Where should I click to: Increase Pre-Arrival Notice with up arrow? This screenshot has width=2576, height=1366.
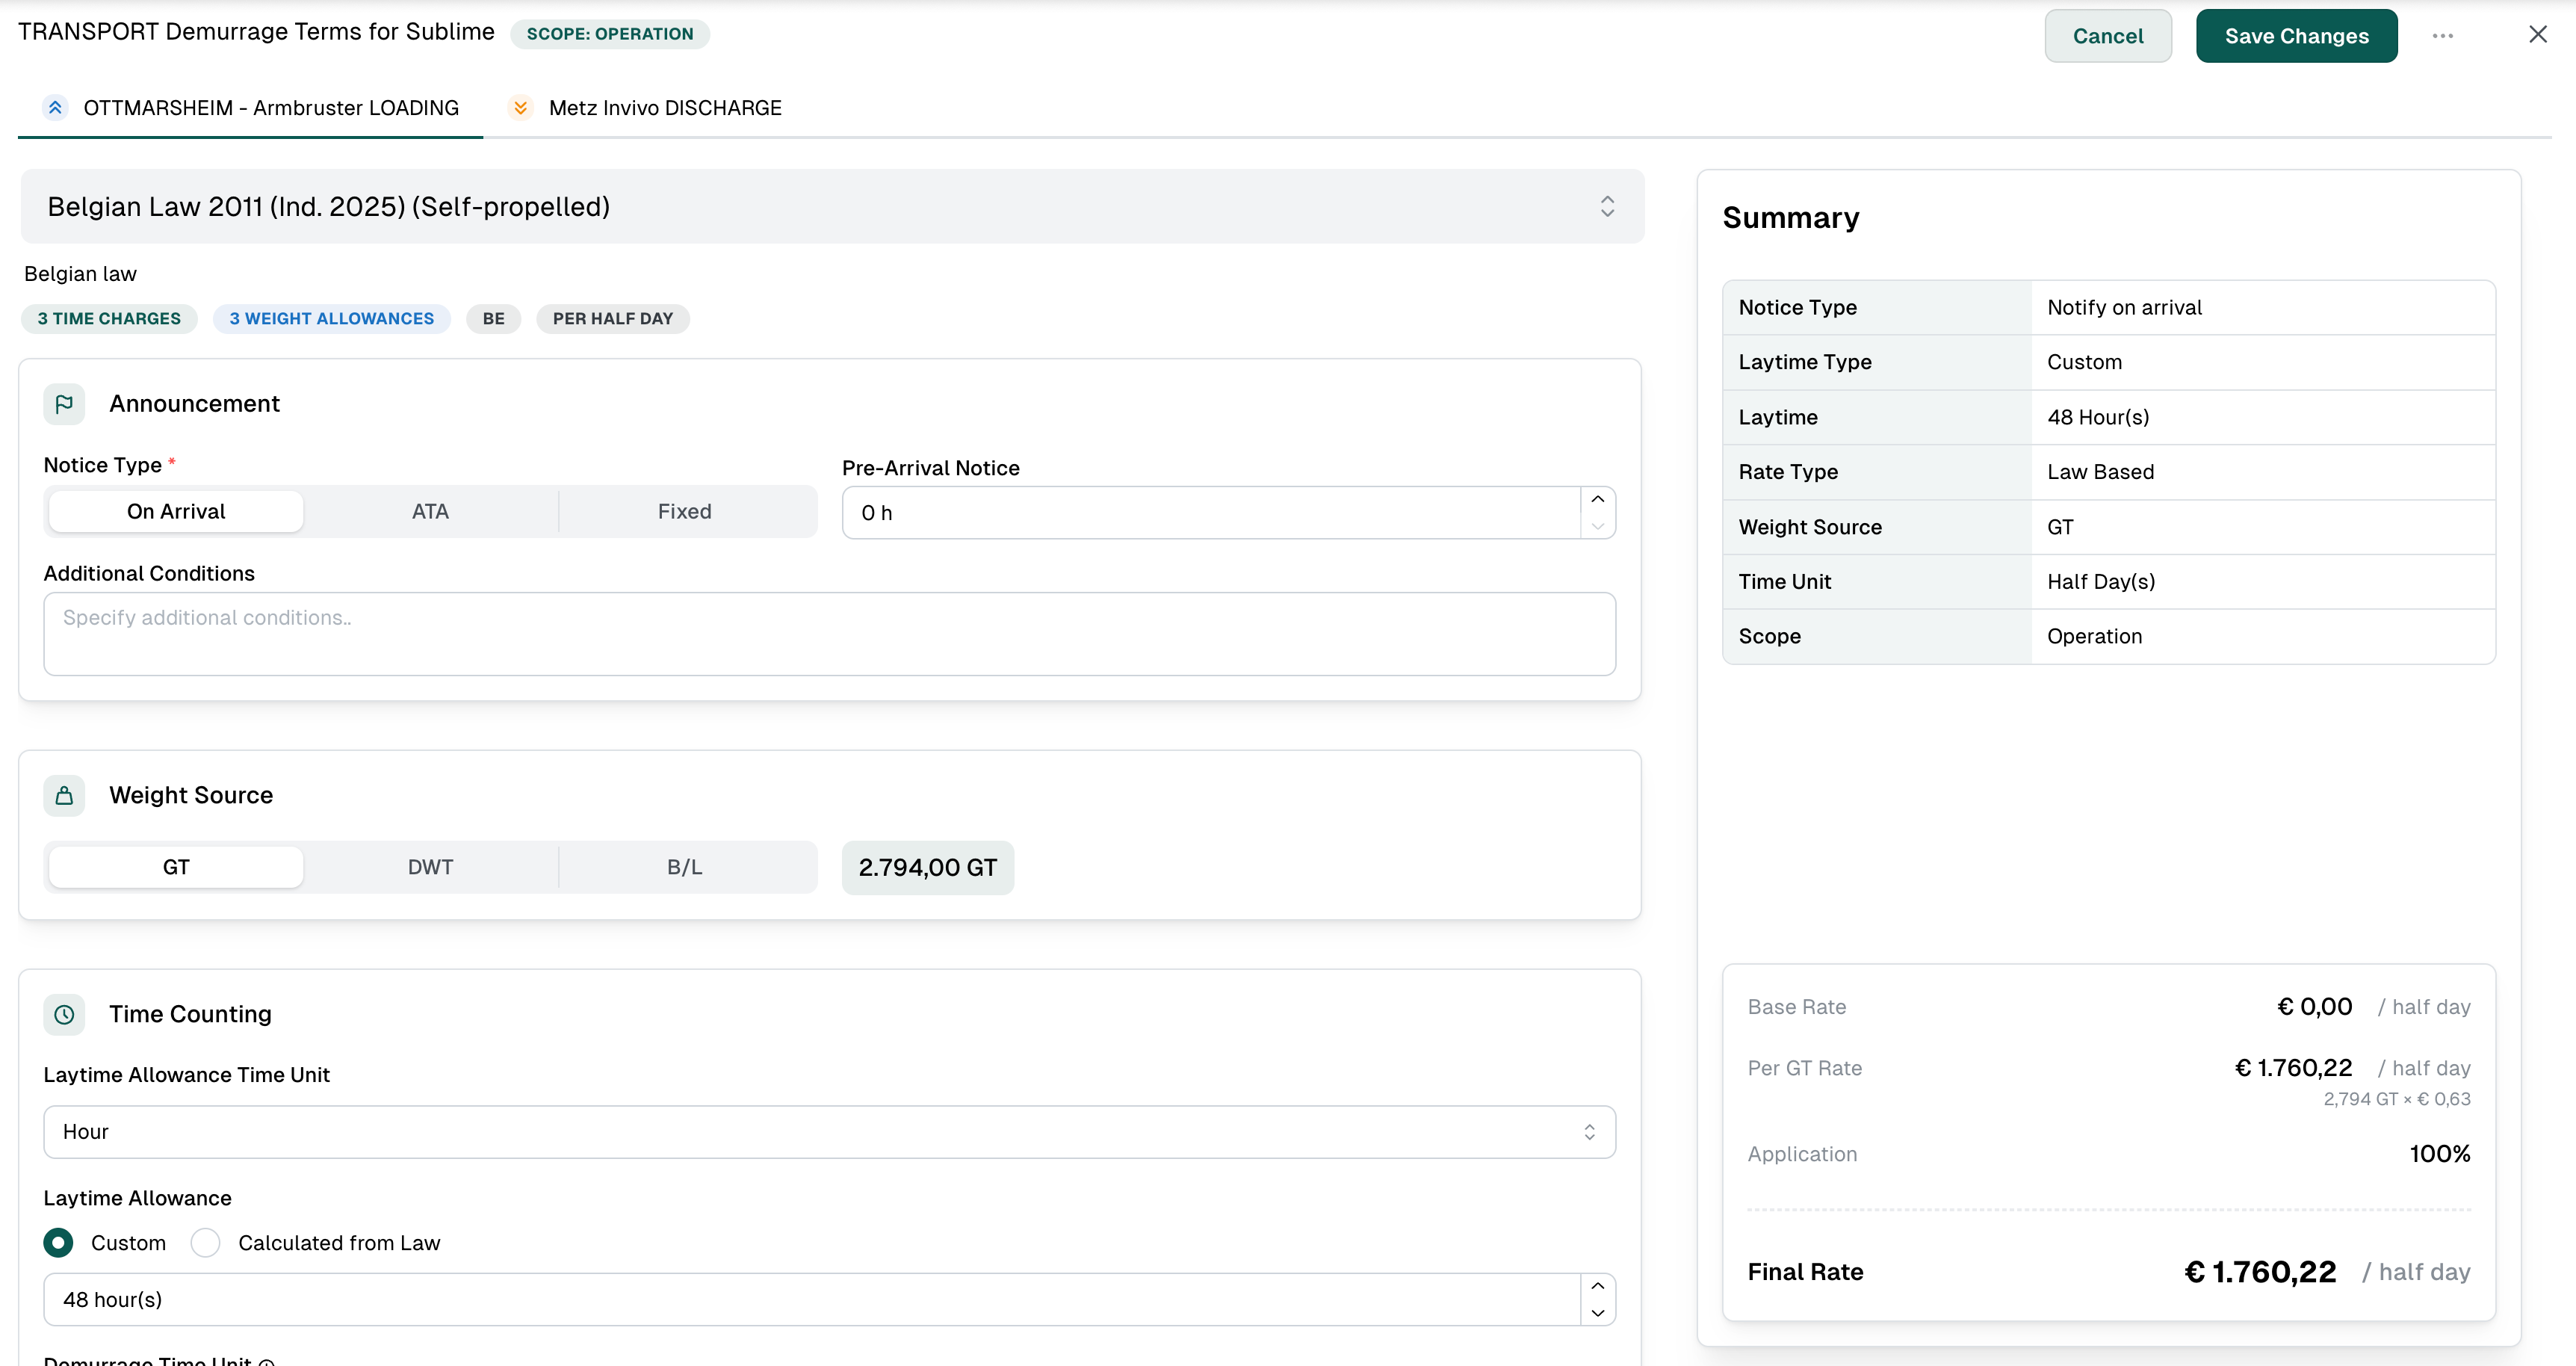[x=1597, y=499]
